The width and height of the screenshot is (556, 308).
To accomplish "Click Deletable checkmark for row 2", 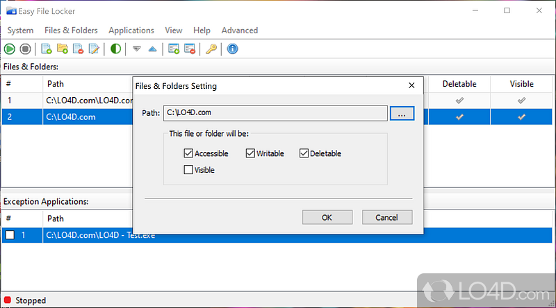I will click(459, 117).
